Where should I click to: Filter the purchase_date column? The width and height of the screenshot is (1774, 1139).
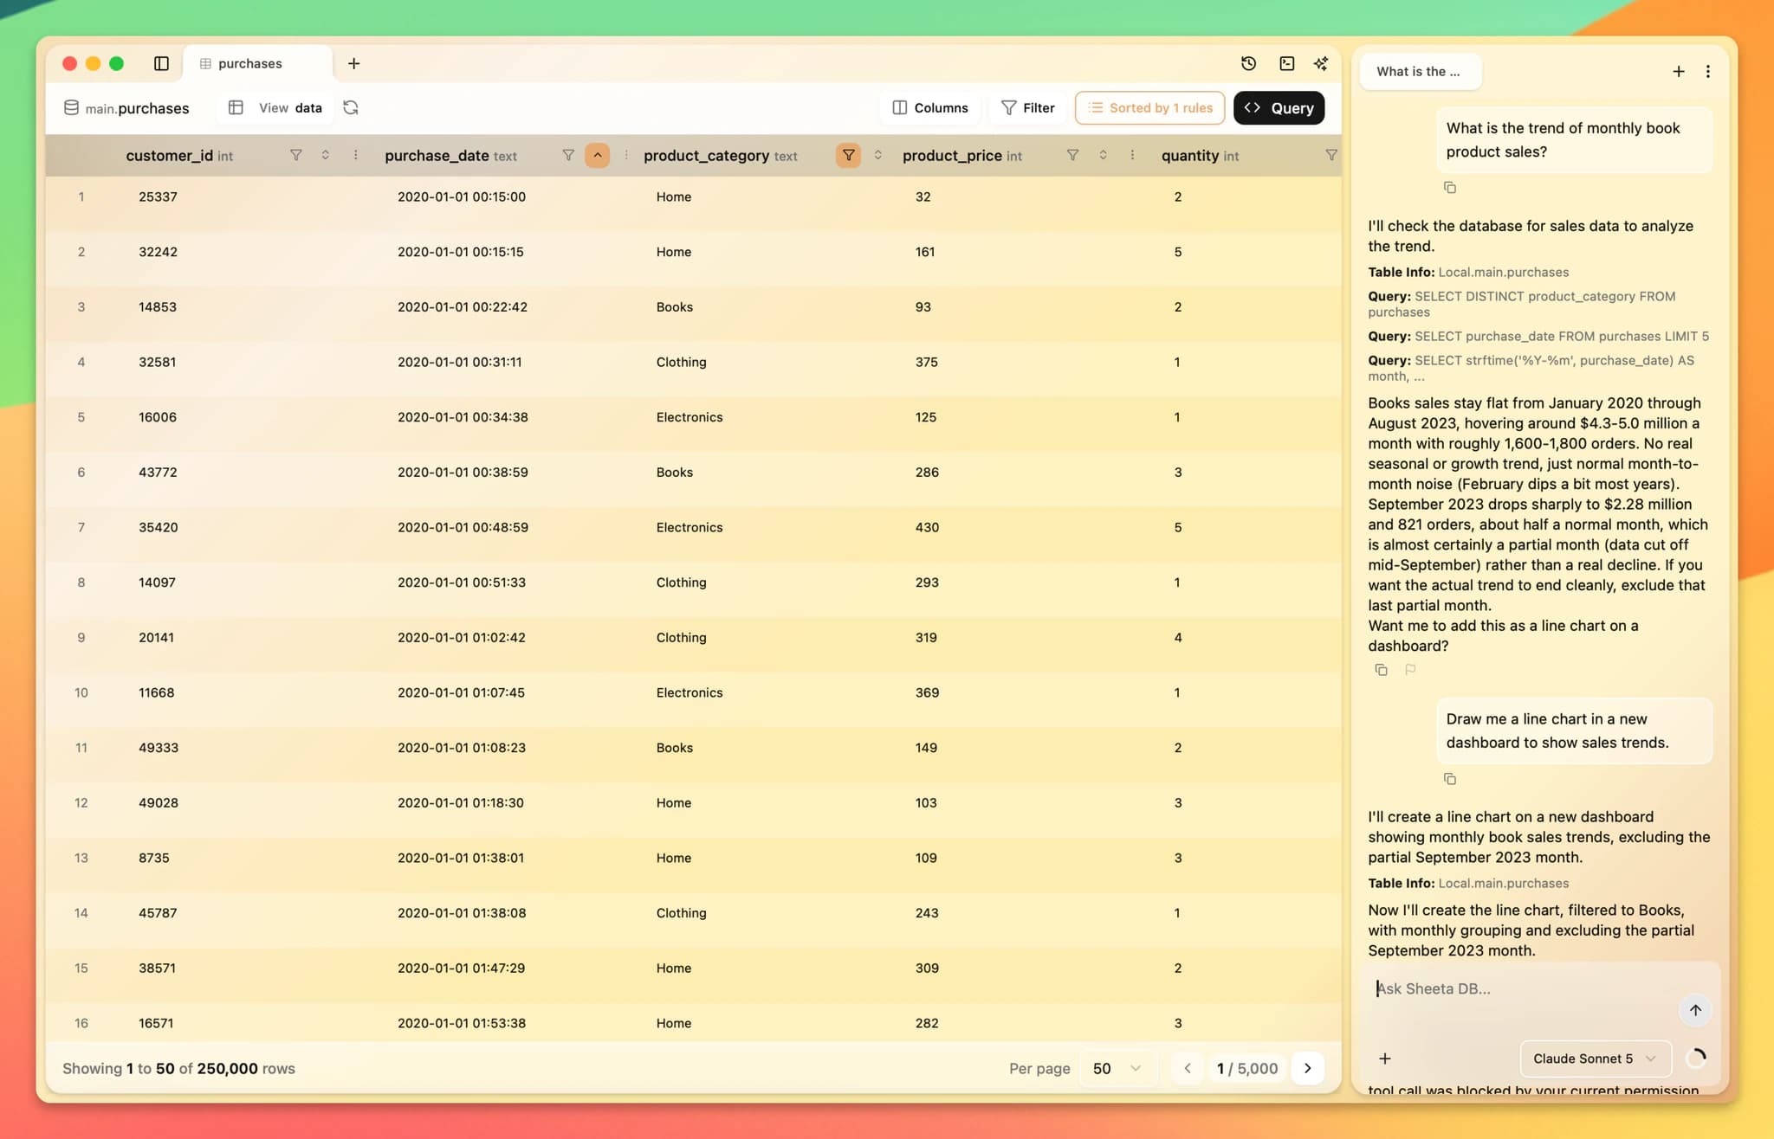(x=568, y=155)
